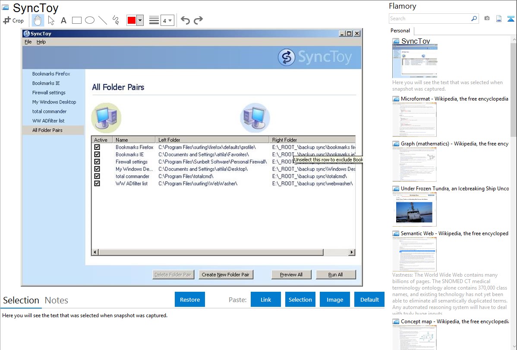Open the Graph (mathematics) snapshot thumbnail
The image size is (517, 350).
click(414, 164)
